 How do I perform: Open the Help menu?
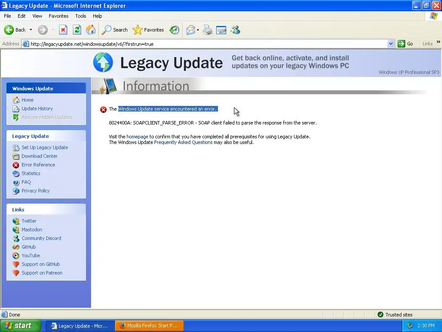point(97,16)
